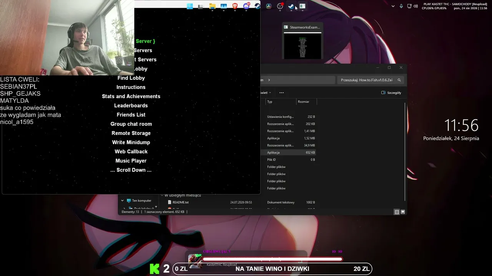492x276 pixels.
Task: Show hidden system tray icons
Action: coord(393,6)
